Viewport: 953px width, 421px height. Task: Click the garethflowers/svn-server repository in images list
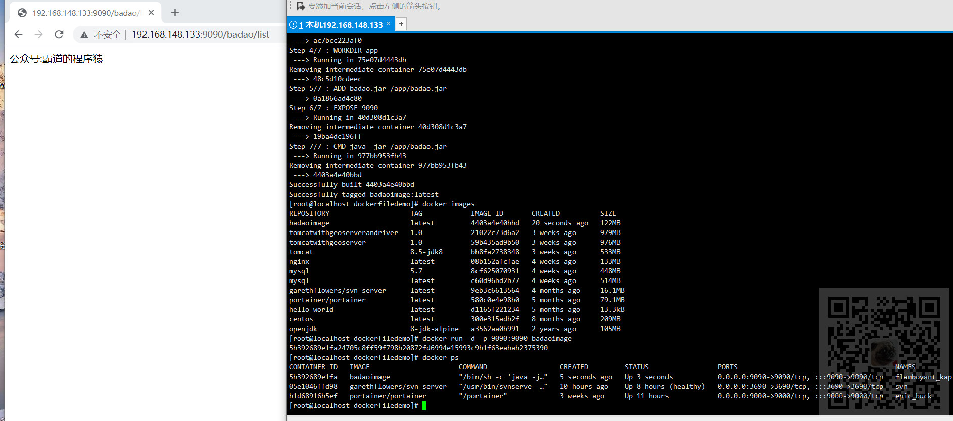tap(338, 290)
